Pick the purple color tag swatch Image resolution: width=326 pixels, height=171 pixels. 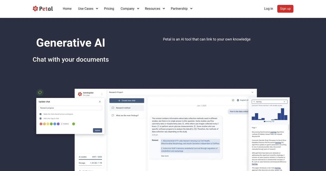pos(58,124)
